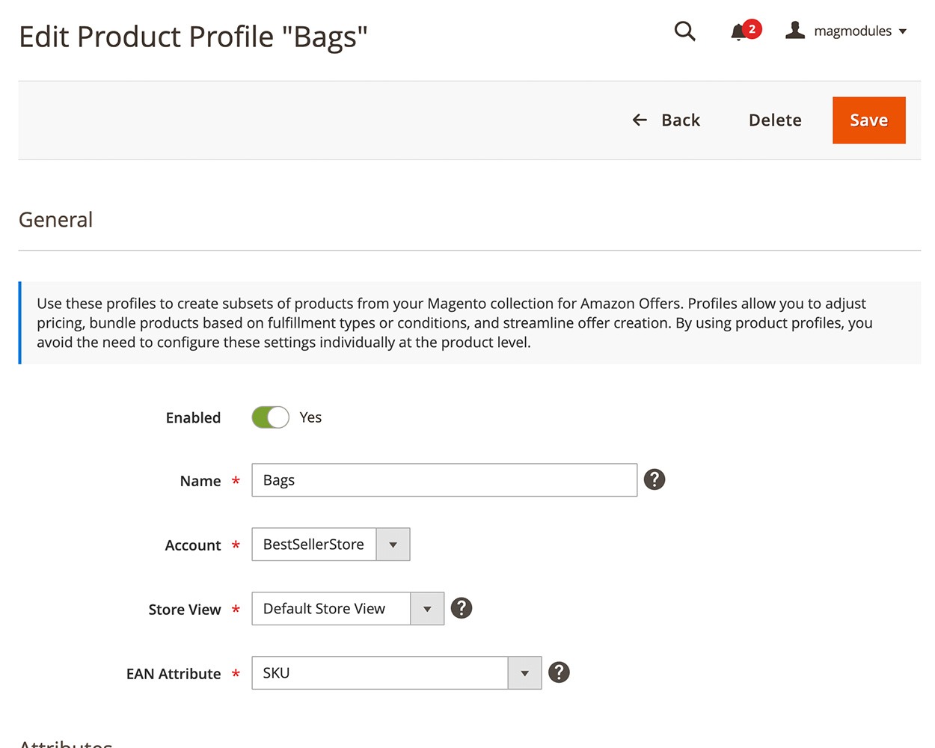
Task: Open the EAN Attribute dropdown set to SKU
Action: point(396,673)
